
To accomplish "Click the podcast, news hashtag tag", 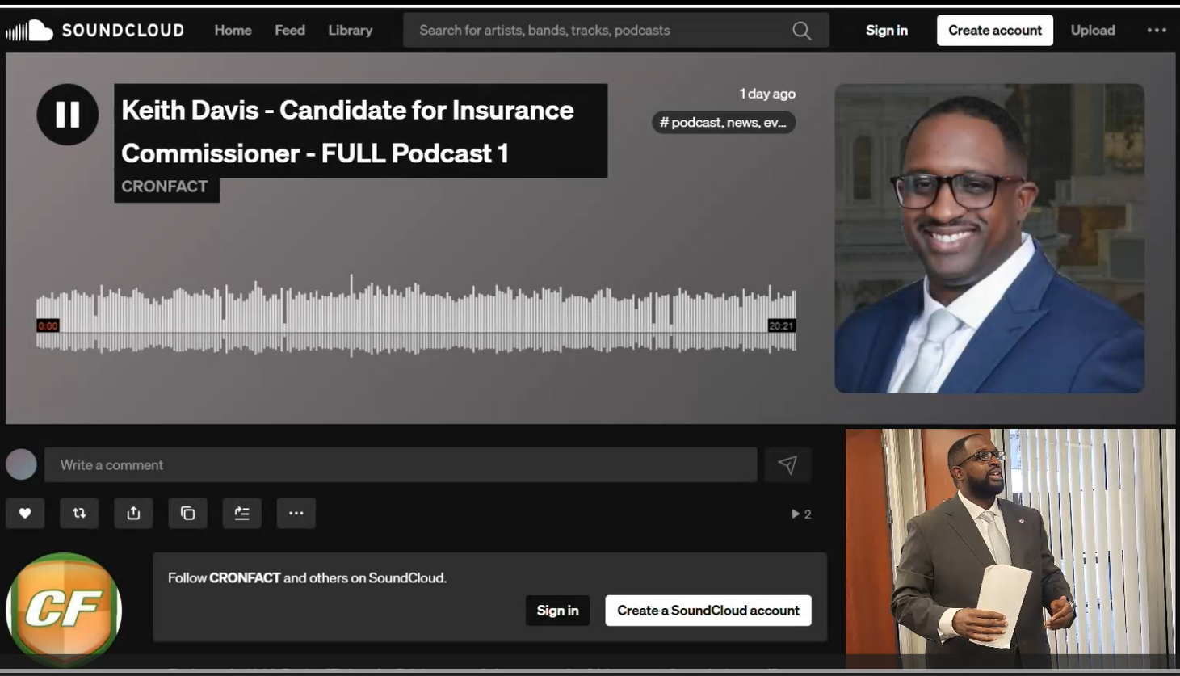I will tap(724, 123).
